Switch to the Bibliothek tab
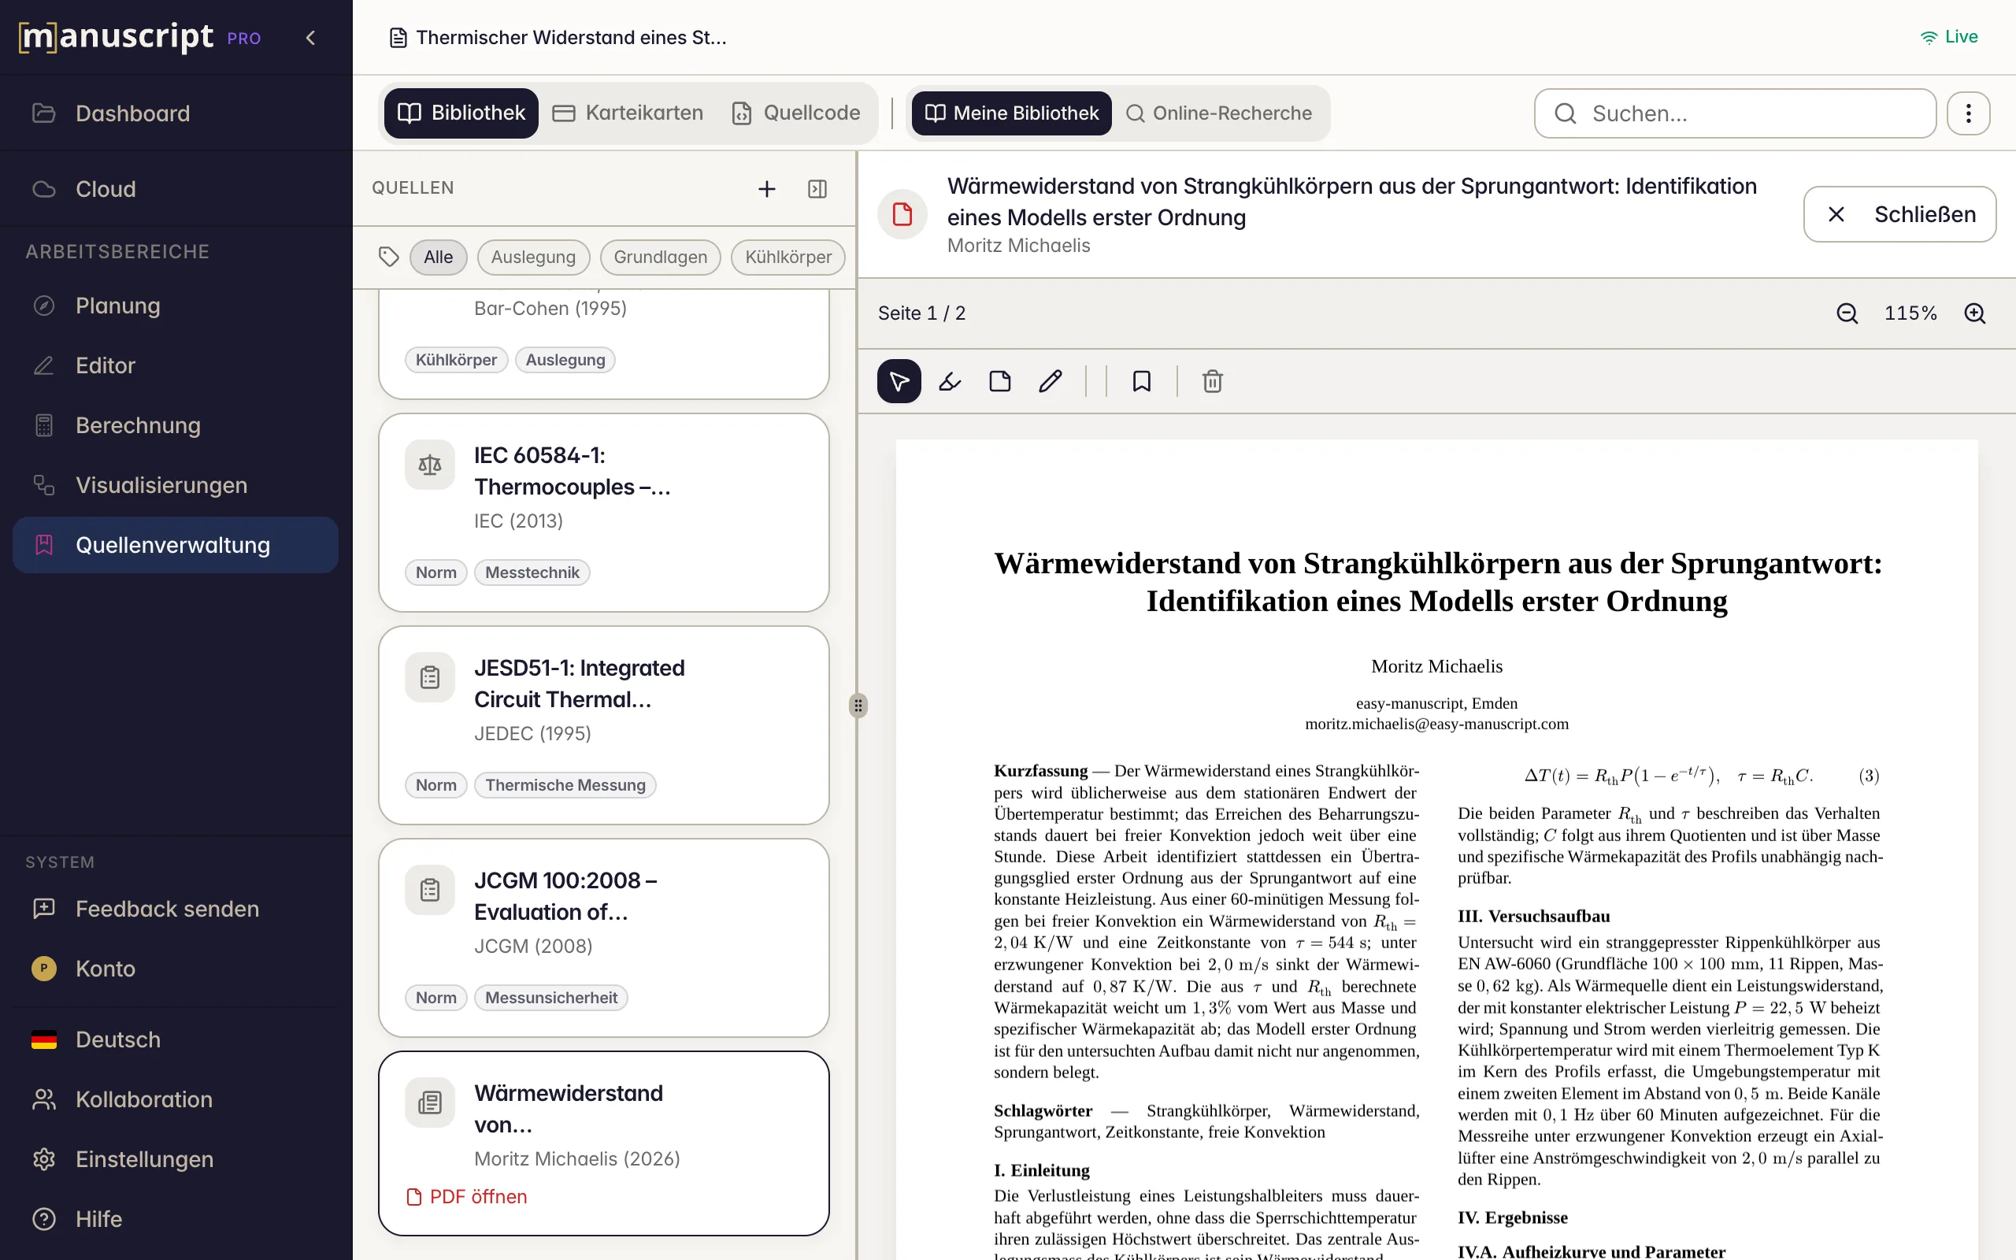 tap(461, 113)
